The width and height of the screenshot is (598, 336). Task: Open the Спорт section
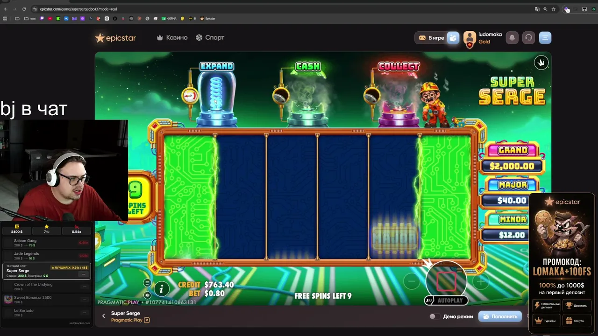coord(210,37)
